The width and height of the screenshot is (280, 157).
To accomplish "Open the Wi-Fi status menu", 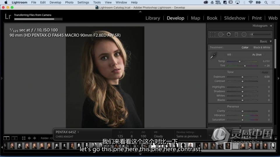I will [x=251, y=3].
